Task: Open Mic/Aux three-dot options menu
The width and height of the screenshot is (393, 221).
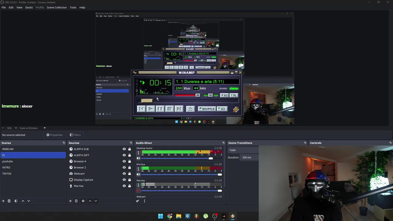Action: click(138, 169)
